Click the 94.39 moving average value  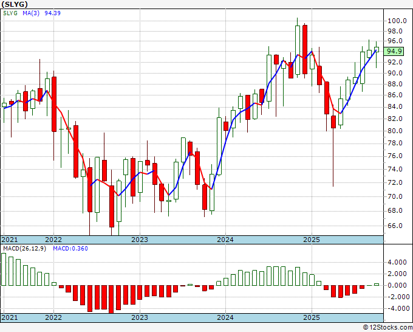click(x=52, y=13)
